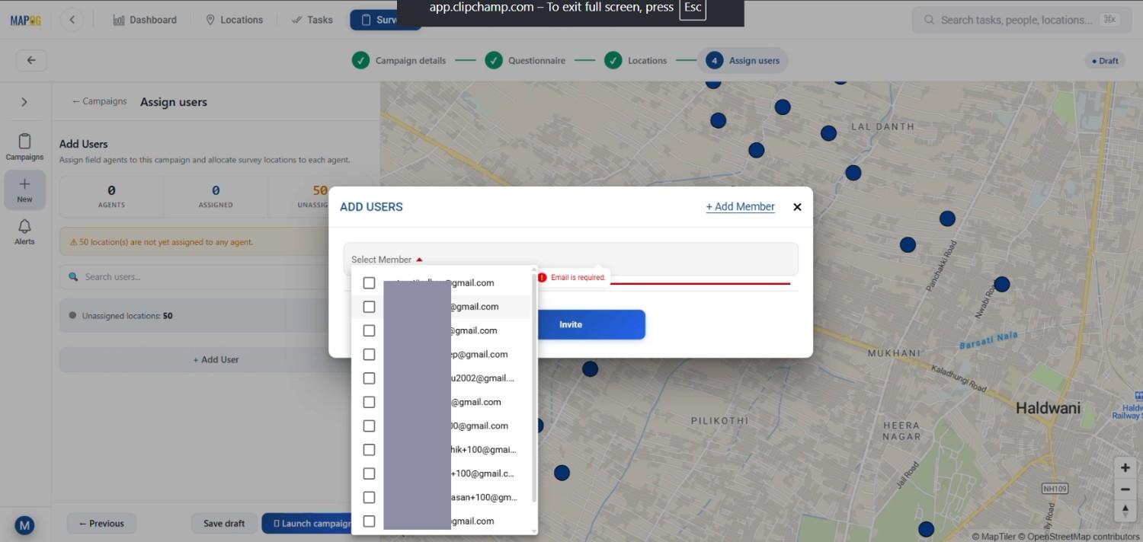Screen dimensions: 1143x542
Task: Open the Surveys tab
Action: tap(386, 20)
